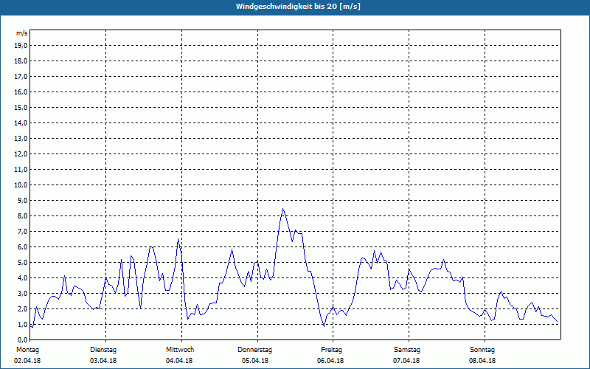Screen dimensions: 590x369
Task: Click the highest wind peak on Donnerstag
Action: tap(282, 209)
